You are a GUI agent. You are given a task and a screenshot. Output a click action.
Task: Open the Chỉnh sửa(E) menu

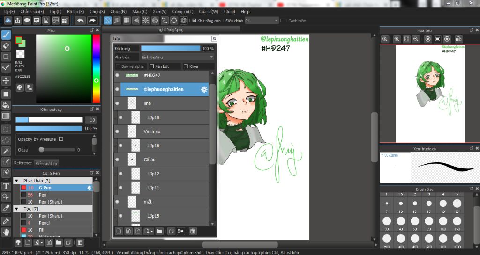pos(32,12)
